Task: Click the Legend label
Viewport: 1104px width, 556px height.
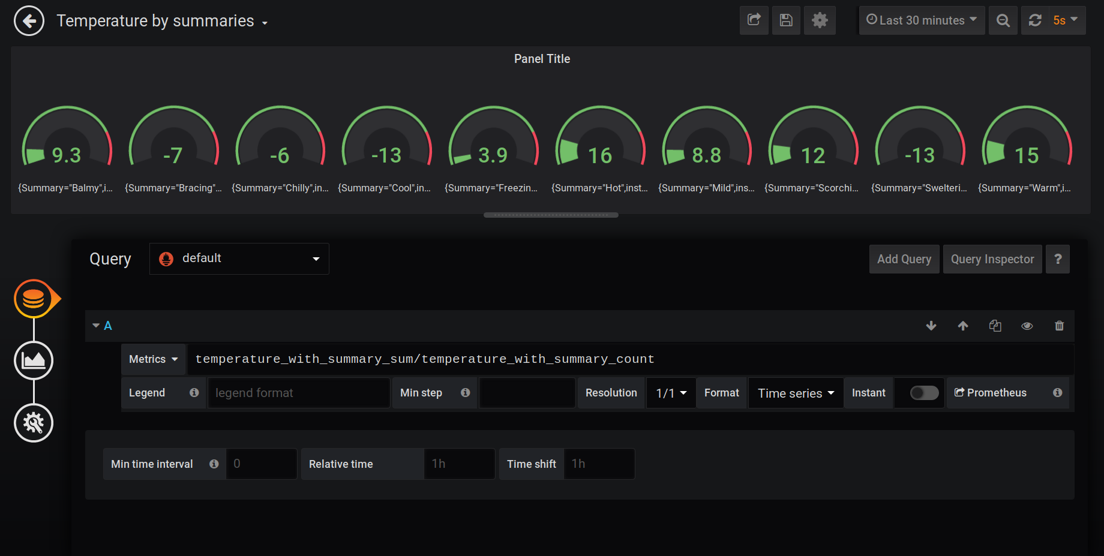Action: click(x=147, y=393)
